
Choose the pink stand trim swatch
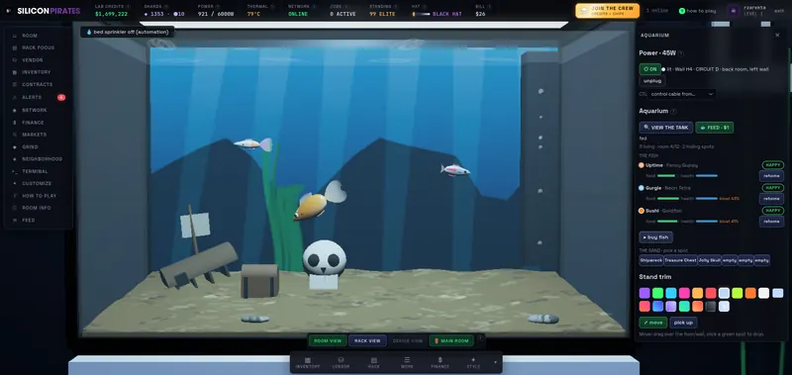pos(684,293)
